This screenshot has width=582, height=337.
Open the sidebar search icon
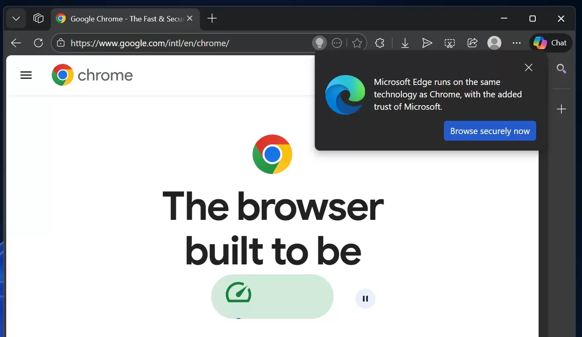point(561,68)
